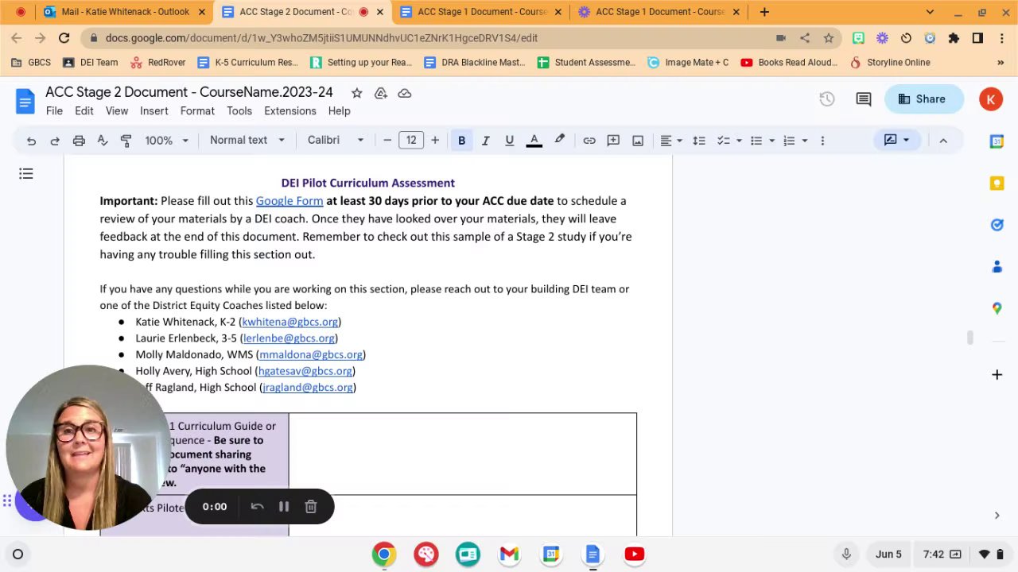Click kwhitena@gbcs.org email link
Screen dimensions: 1018x572
click(x=290, y=322)
